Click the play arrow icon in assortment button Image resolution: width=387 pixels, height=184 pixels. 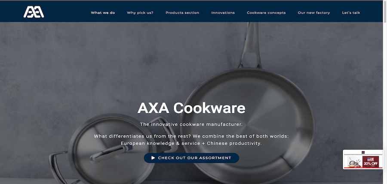point(153,158)
